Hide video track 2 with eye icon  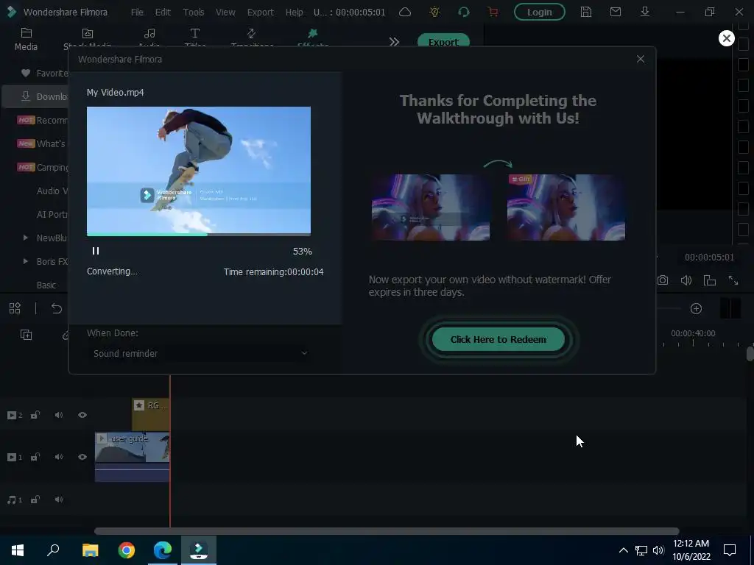pos(82,415)
